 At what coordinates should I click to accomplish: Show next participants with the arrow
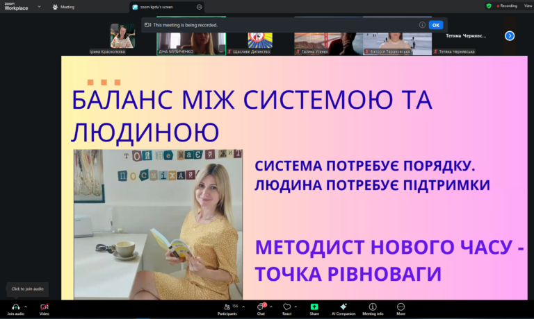coord(510,35)
